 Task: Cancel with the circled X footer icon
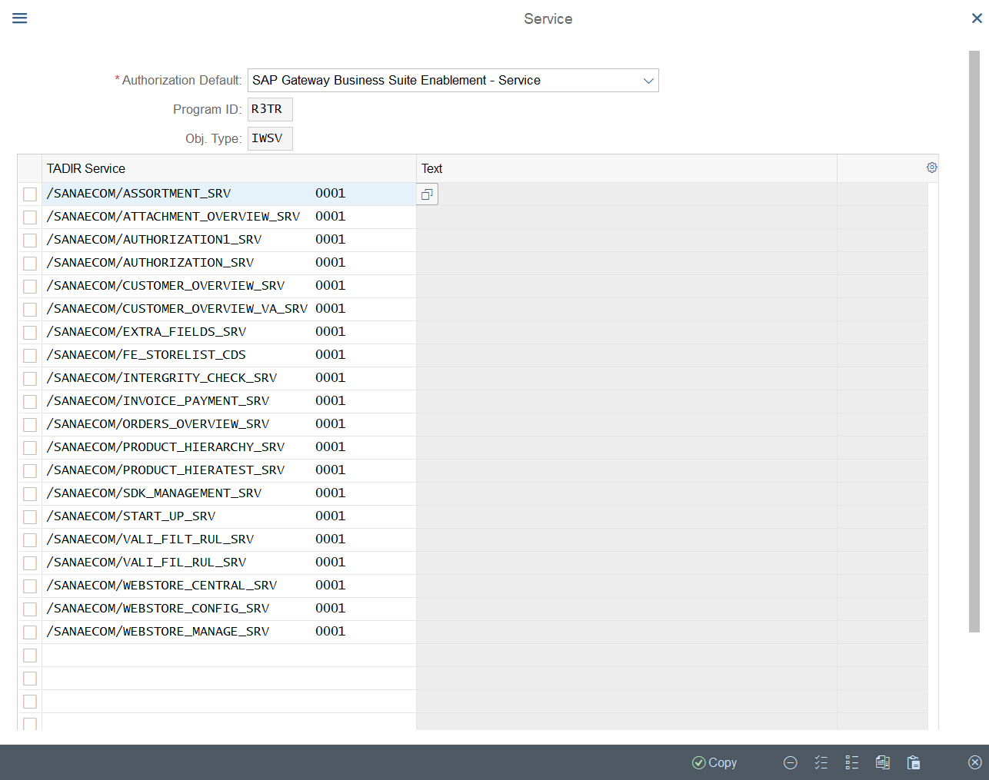[x=975, y=762]
